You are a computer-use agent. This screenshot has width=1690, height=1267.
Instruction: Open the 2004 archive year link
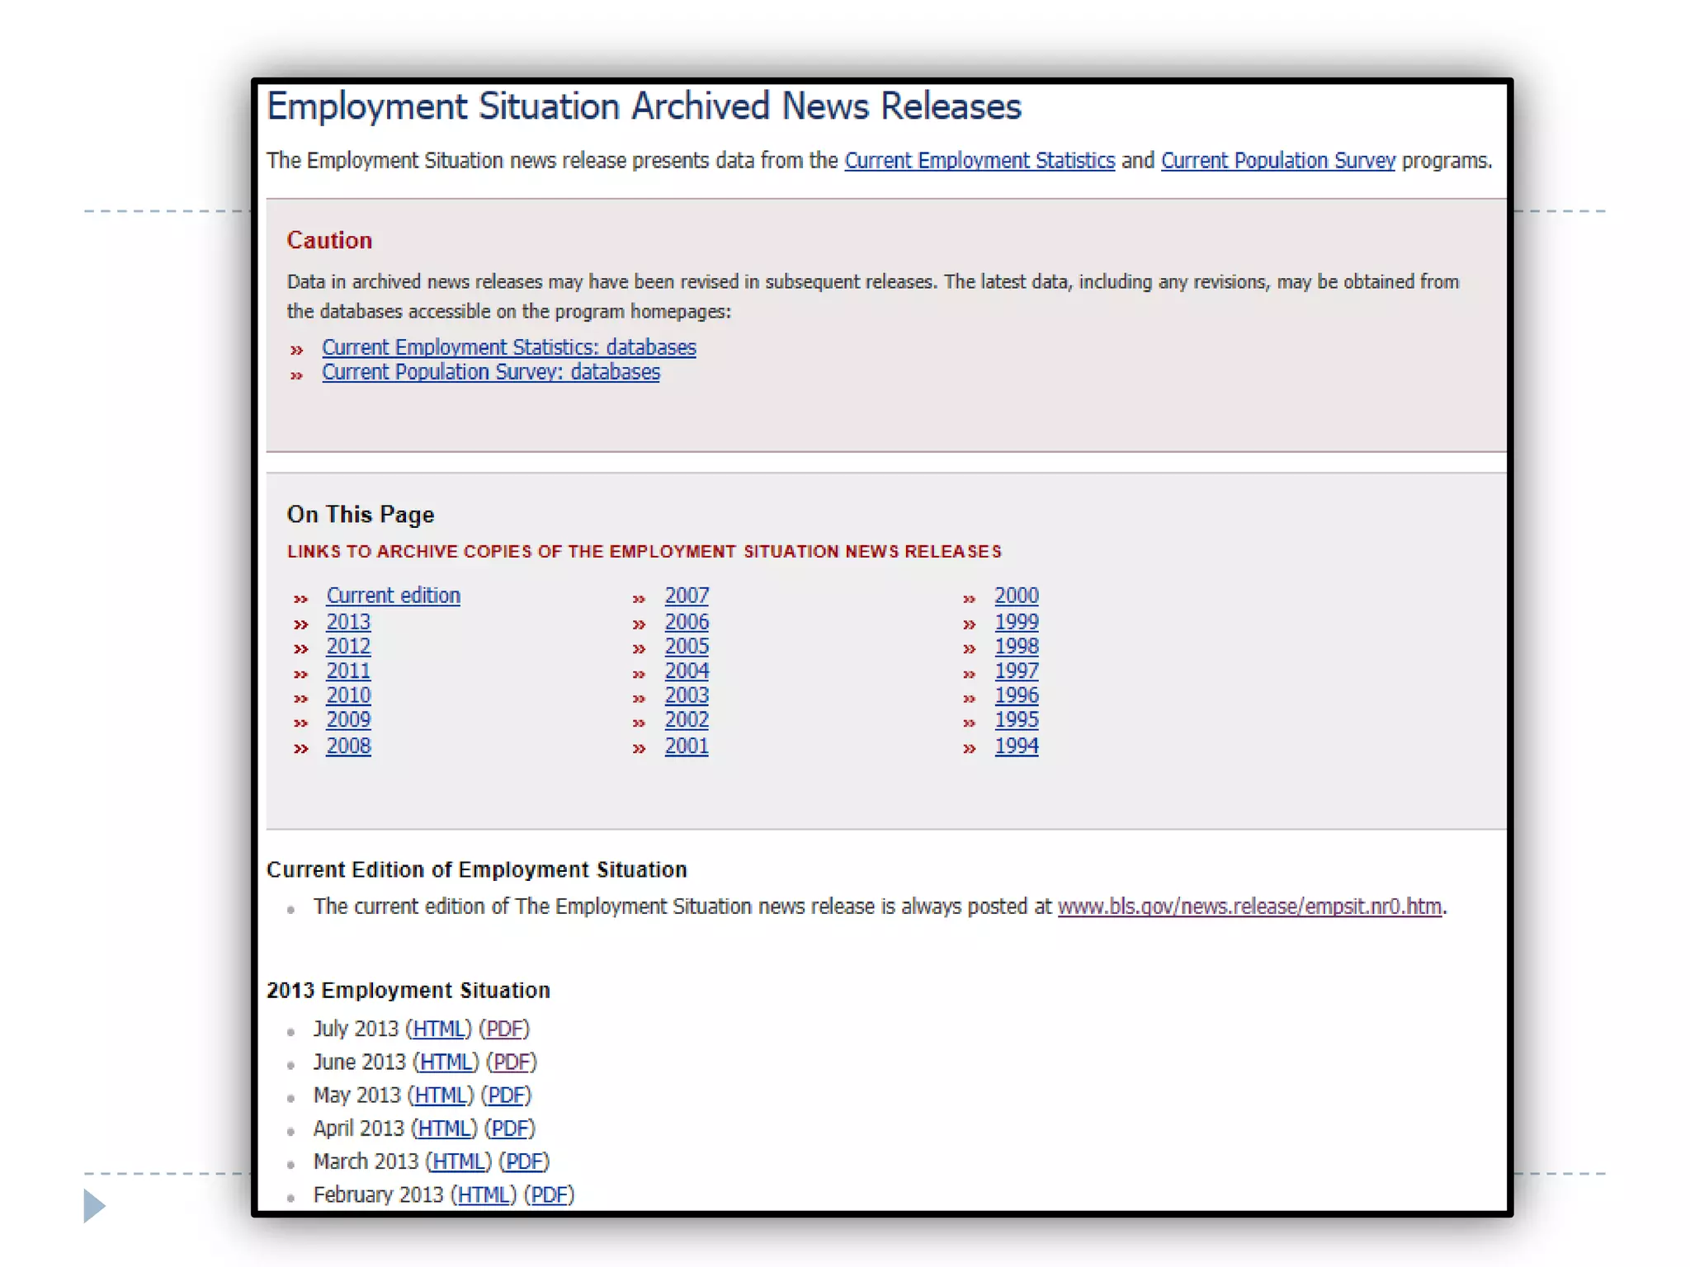[686, 671]
